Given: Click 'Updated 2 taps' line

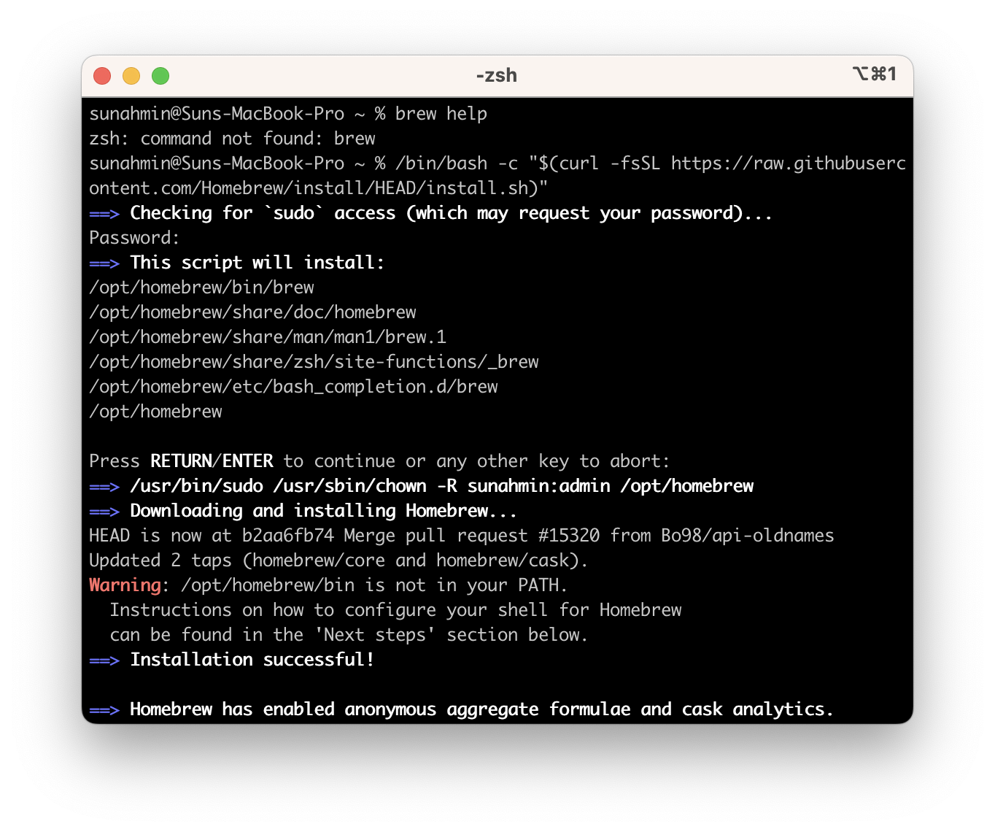Looking at the screenshot, I should [338, 561].
